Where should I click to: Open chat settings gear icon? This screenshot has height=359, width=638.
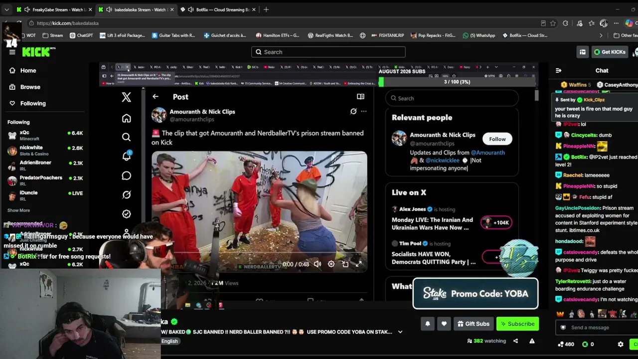[x=621, y=344]
